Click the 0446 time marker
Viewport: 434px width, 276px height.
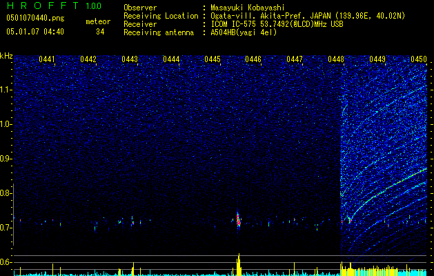(x=253, y=59)
